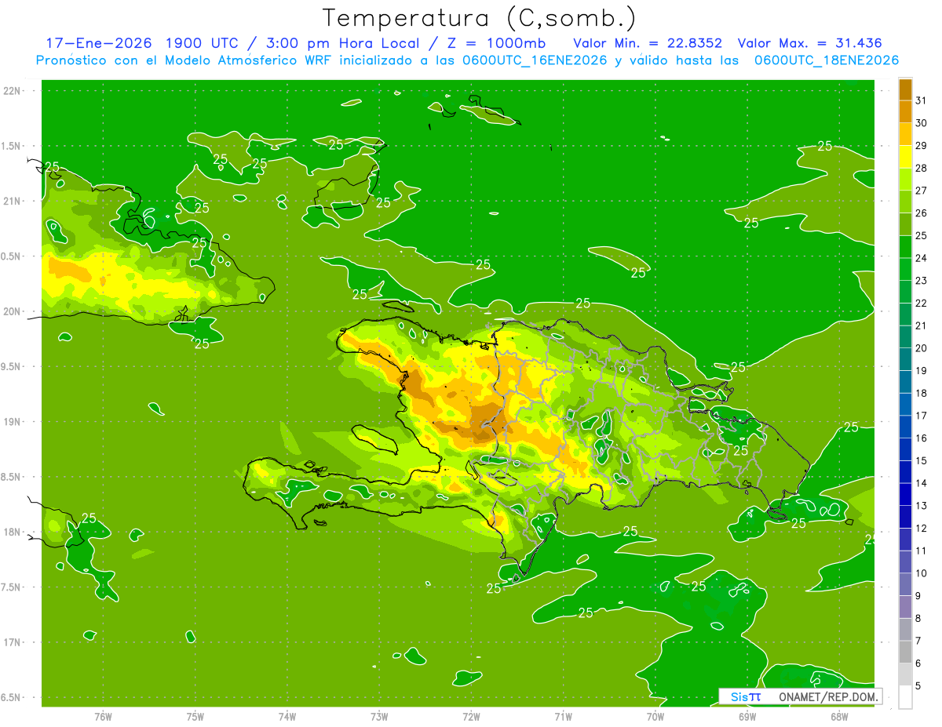942x727 pixels.
Task: Click the "Temperatura (C,somb.)" title
Action: (x=479, y=18)
